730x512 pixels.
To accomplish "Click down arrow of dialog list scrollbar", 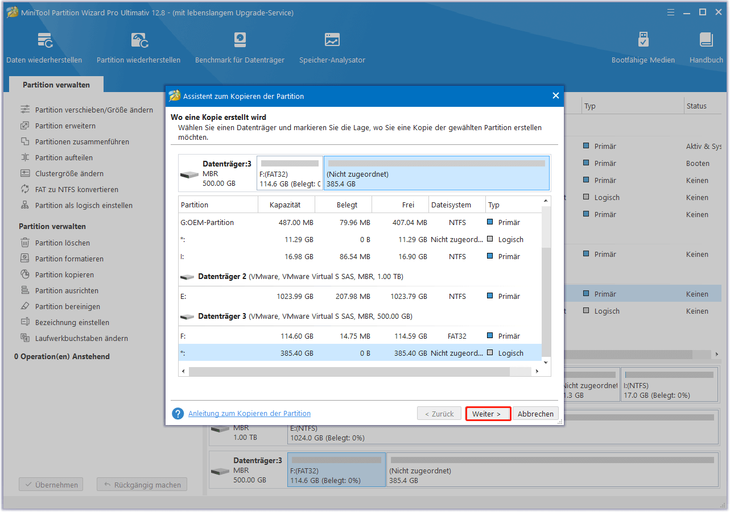I will point(546,362).
